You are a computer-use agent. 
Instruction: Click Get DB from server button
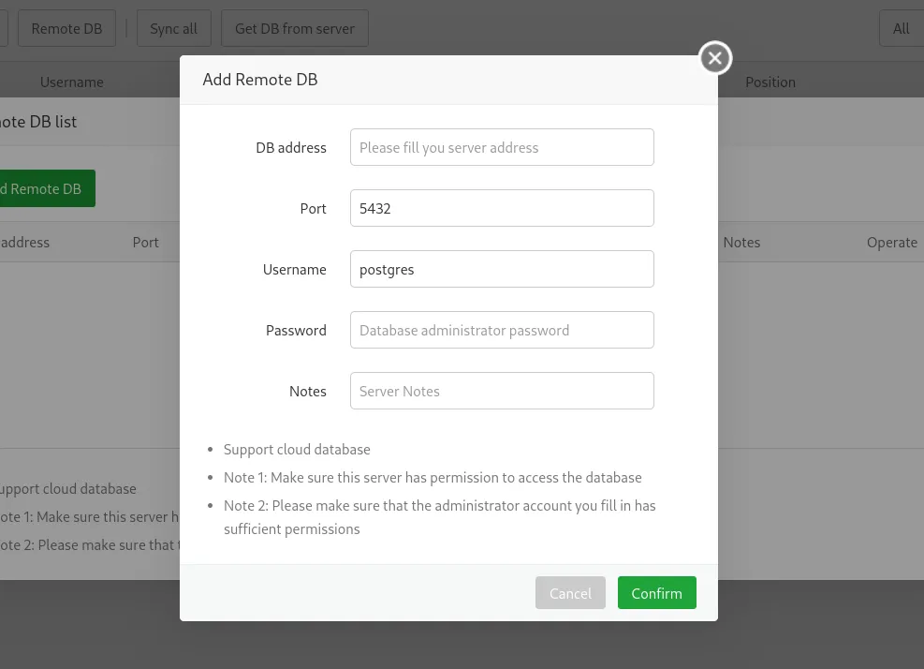point(295,28)
